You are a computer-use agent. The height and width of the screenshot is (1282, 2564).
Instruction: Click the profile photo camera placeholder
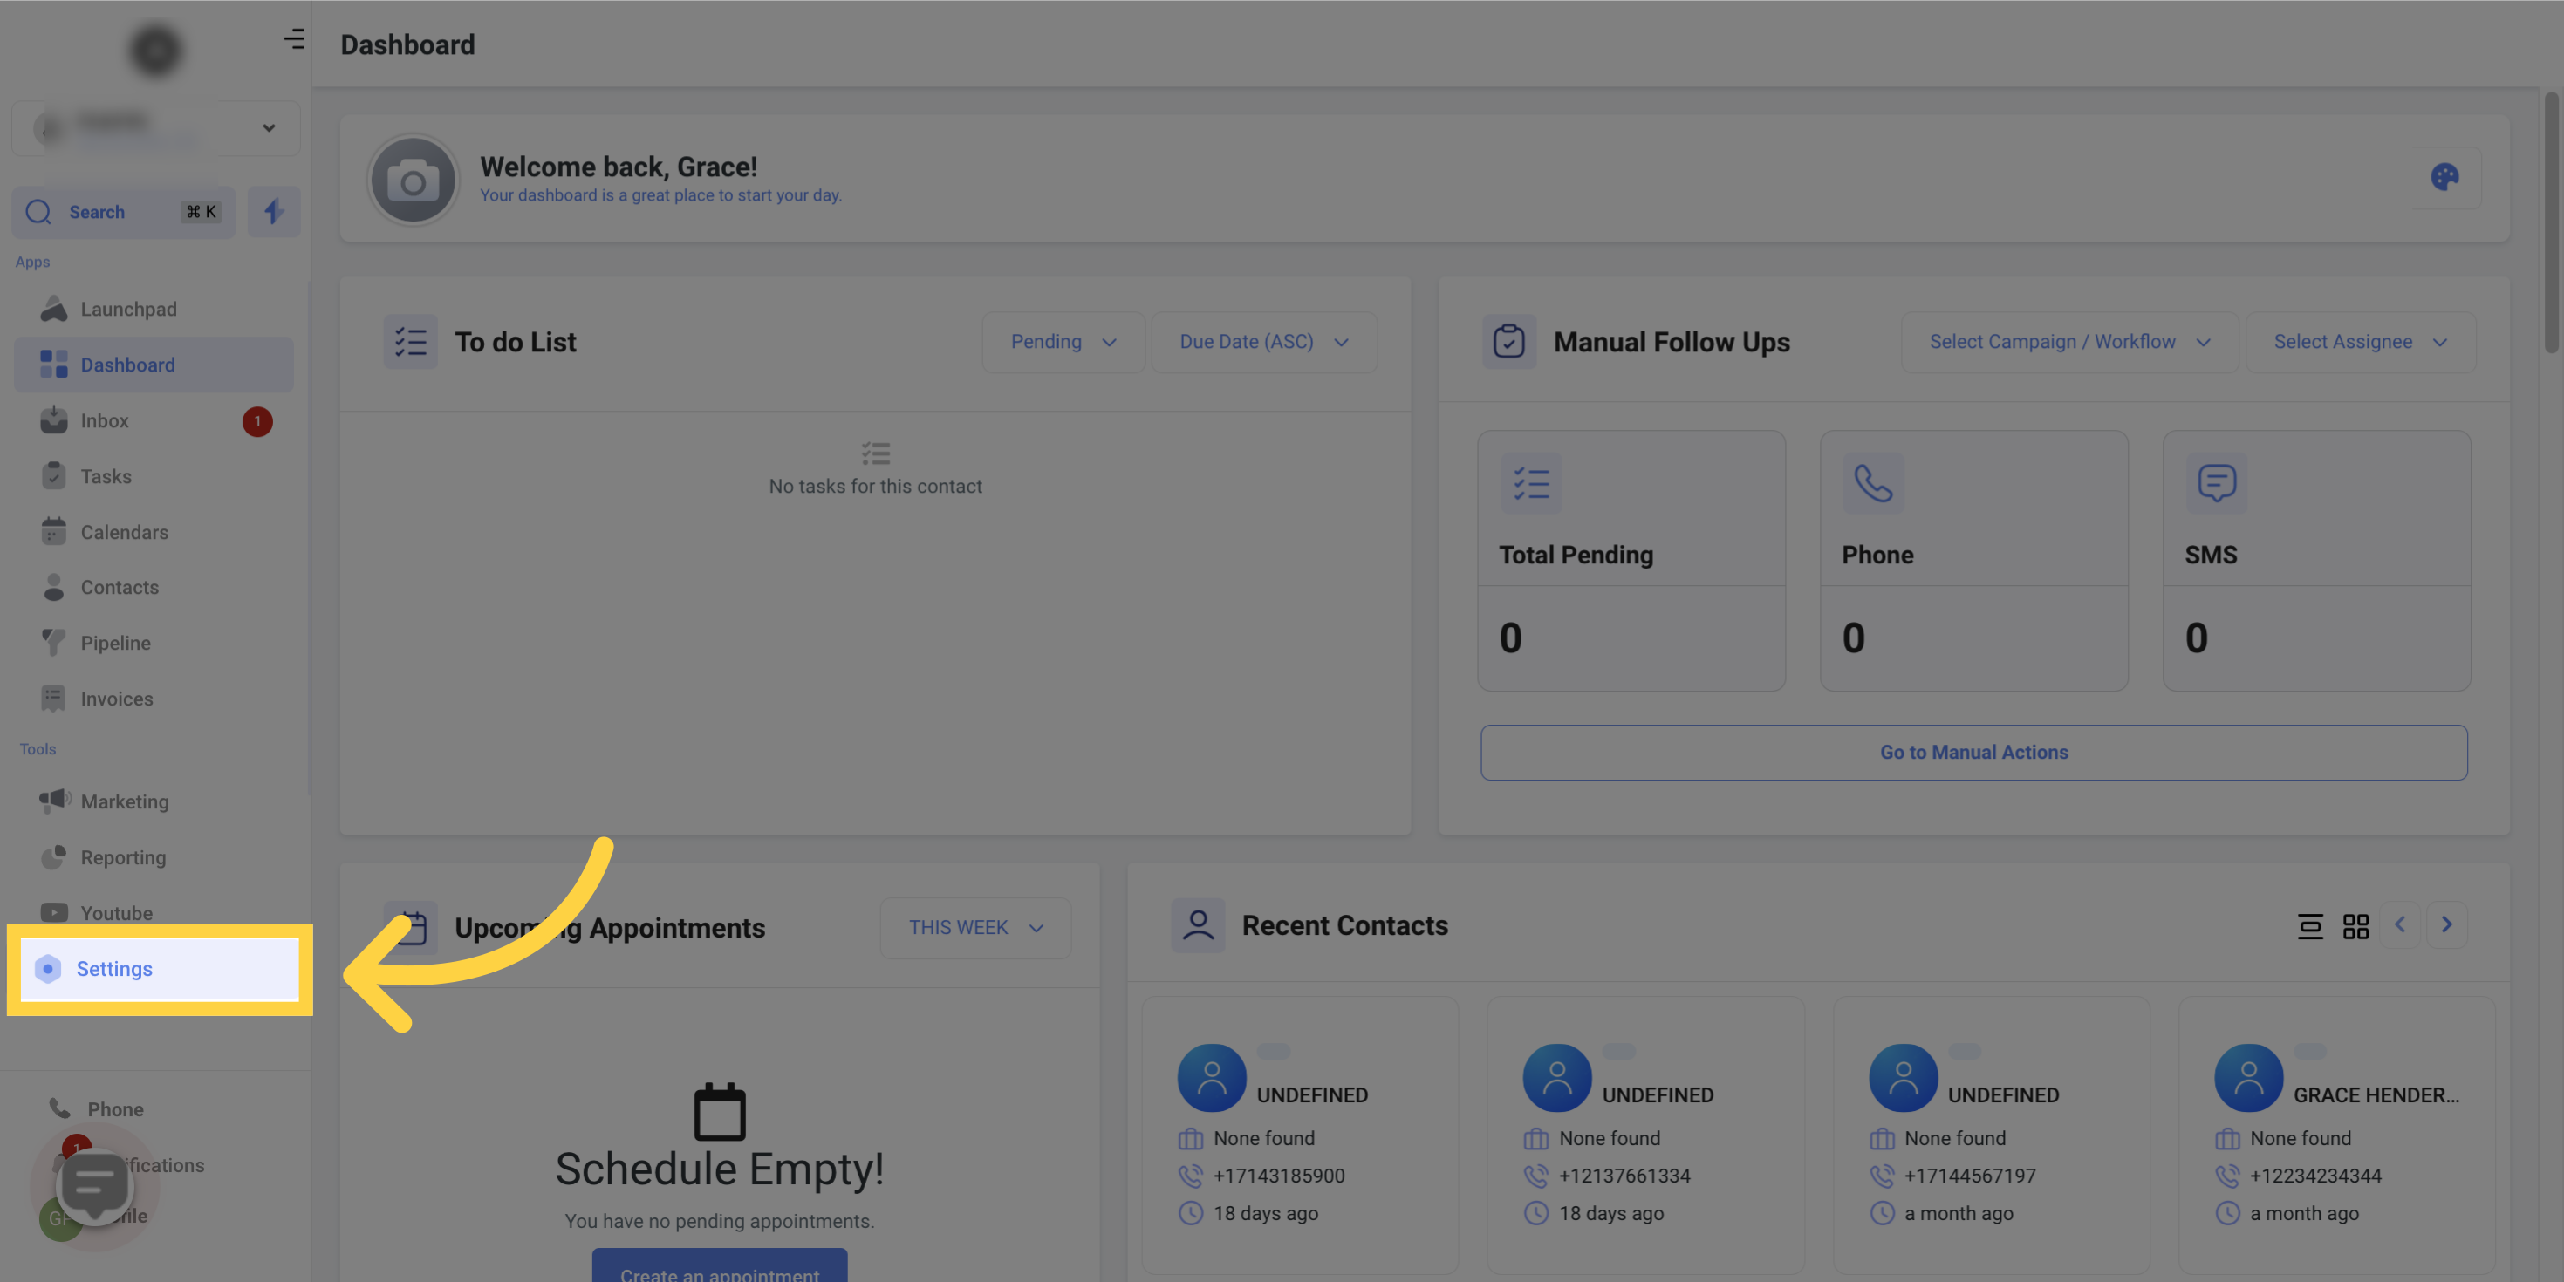413,181
